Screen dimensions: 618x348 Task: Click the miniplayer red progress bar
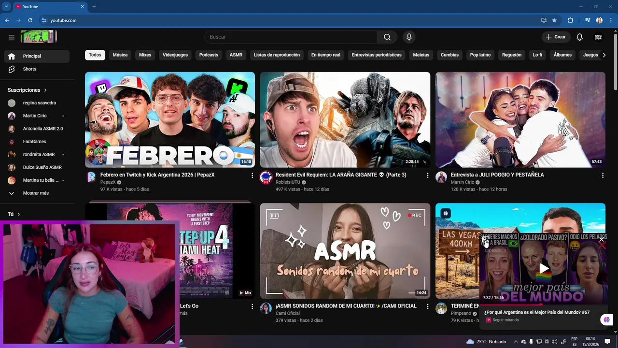click(x=510, y=304)
